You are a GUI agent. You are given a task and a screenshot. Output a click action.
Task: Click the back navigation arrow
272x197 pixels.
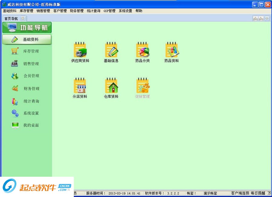[x=255, y=18]
